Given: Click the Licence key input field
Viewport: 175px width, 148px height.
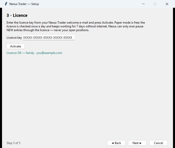Looking at the screenshot, I should [x=49, y=38].
